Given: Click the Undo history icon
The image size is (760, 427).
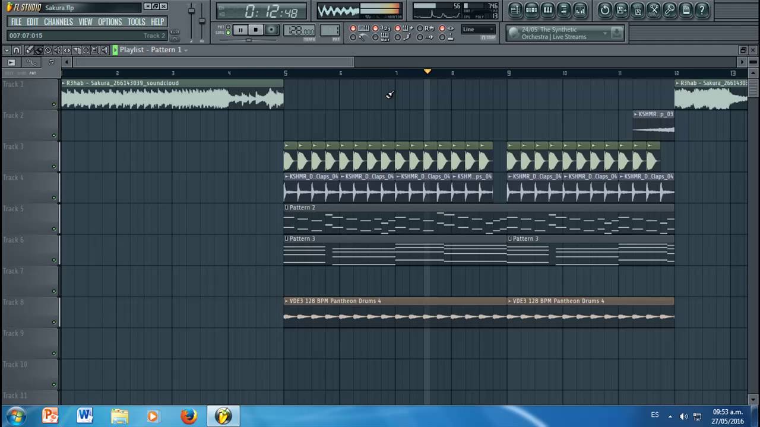Looking at the screenshot, I should coord(605,9).
